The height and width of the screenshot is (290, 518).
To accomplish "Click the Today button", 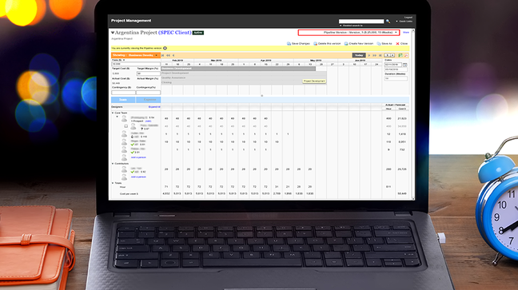I will click(359, 55).
